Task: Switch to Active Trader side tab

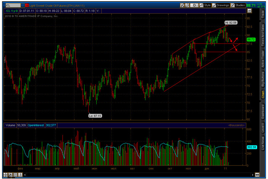Action: [x=263, y=59]
